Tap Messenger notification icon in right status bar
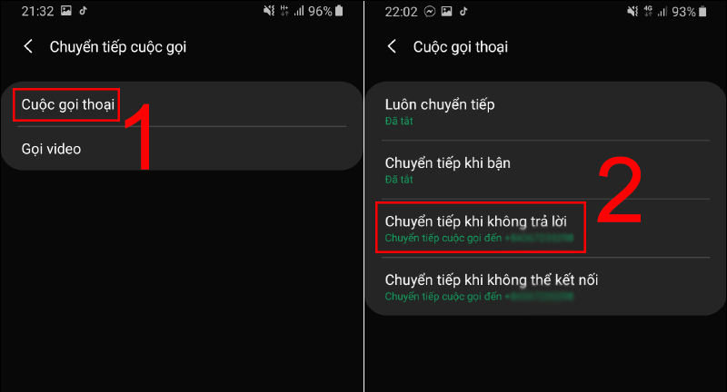 point(430,11)
